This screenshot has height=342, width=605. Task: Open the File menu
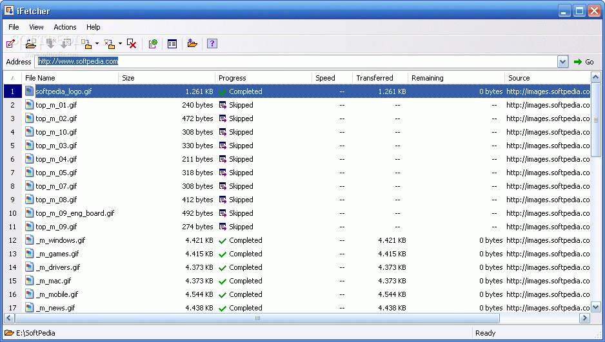(x=14, y=27)
